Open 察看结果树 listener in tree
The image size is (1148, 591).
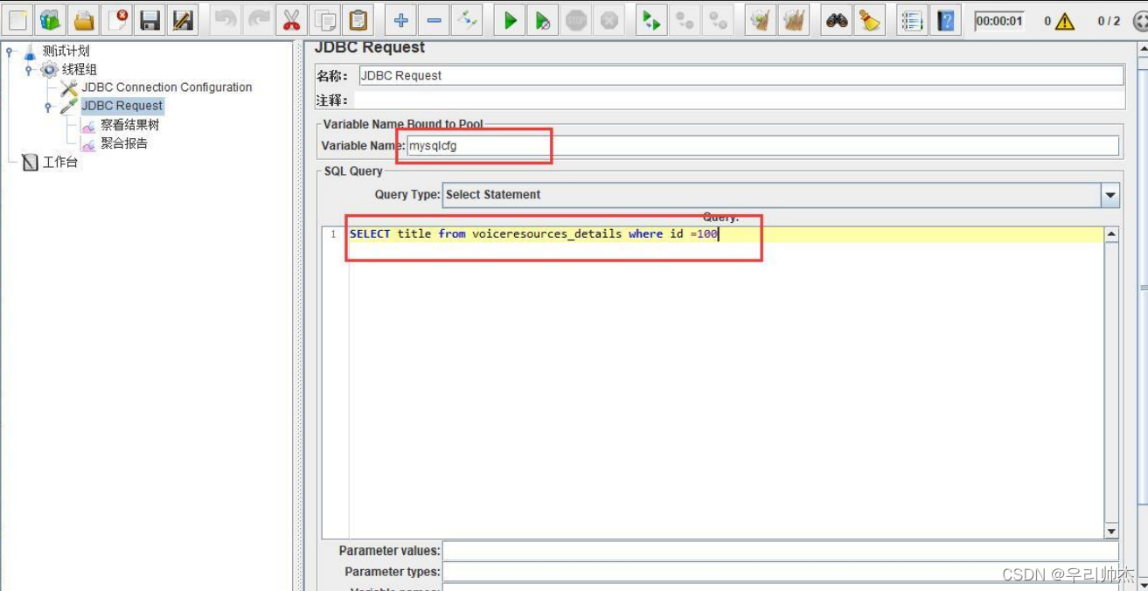(129, 125)
